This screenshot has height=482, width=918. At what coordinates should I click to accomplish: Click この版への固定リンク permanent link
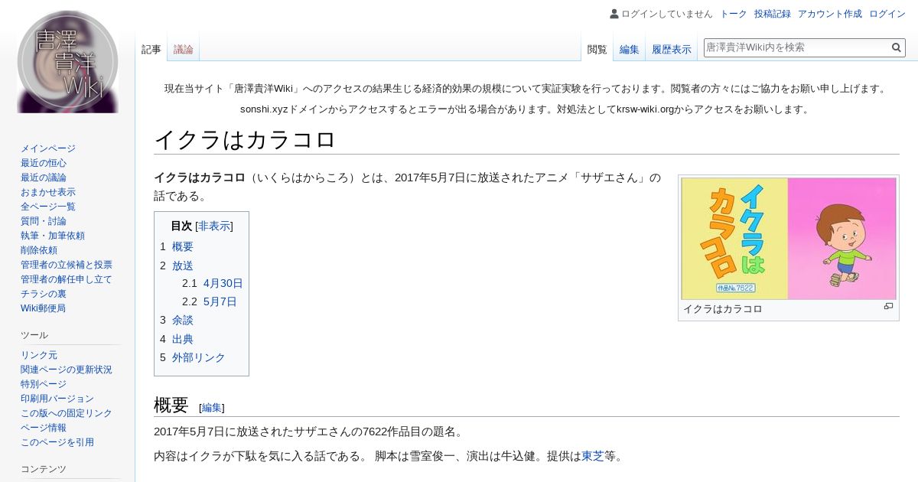67,413
